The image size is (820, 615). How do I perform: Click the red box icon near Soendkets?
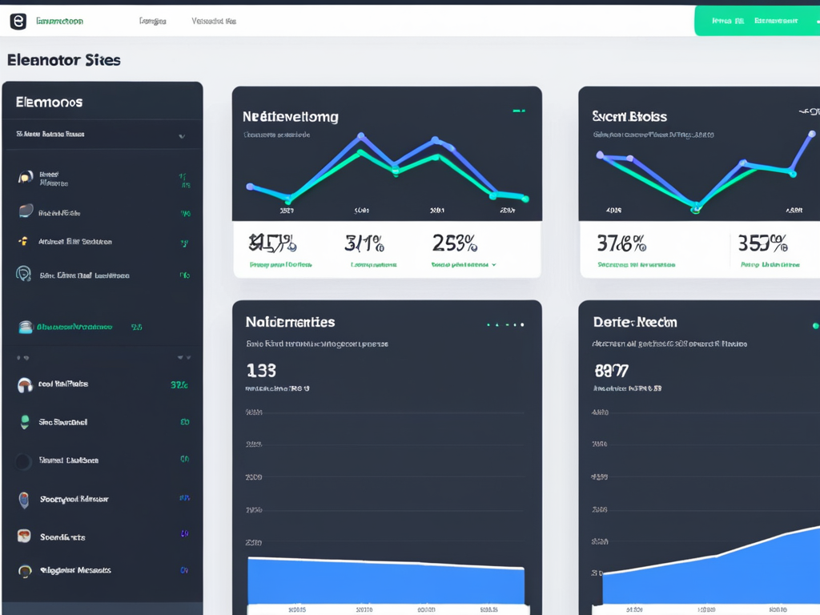click(24, 536)
